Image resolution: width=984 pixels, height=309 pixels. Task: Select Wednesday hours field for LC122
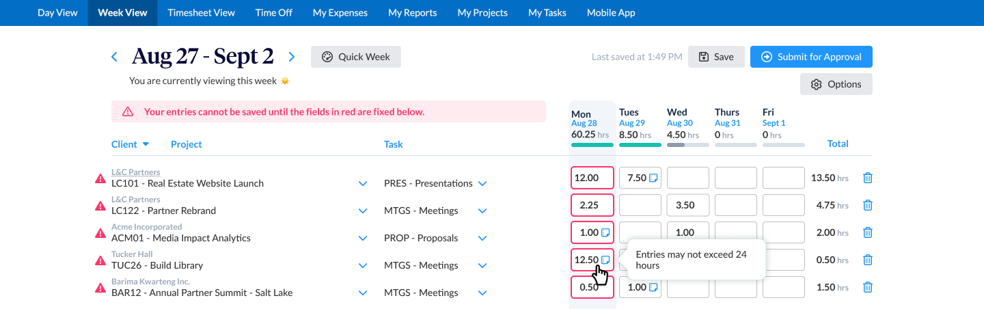pyautogui.click(x=688, y=205)
